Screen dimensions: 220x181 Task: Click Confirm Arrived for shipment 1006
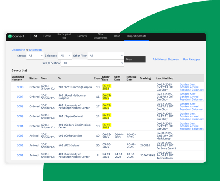[189, 107]
